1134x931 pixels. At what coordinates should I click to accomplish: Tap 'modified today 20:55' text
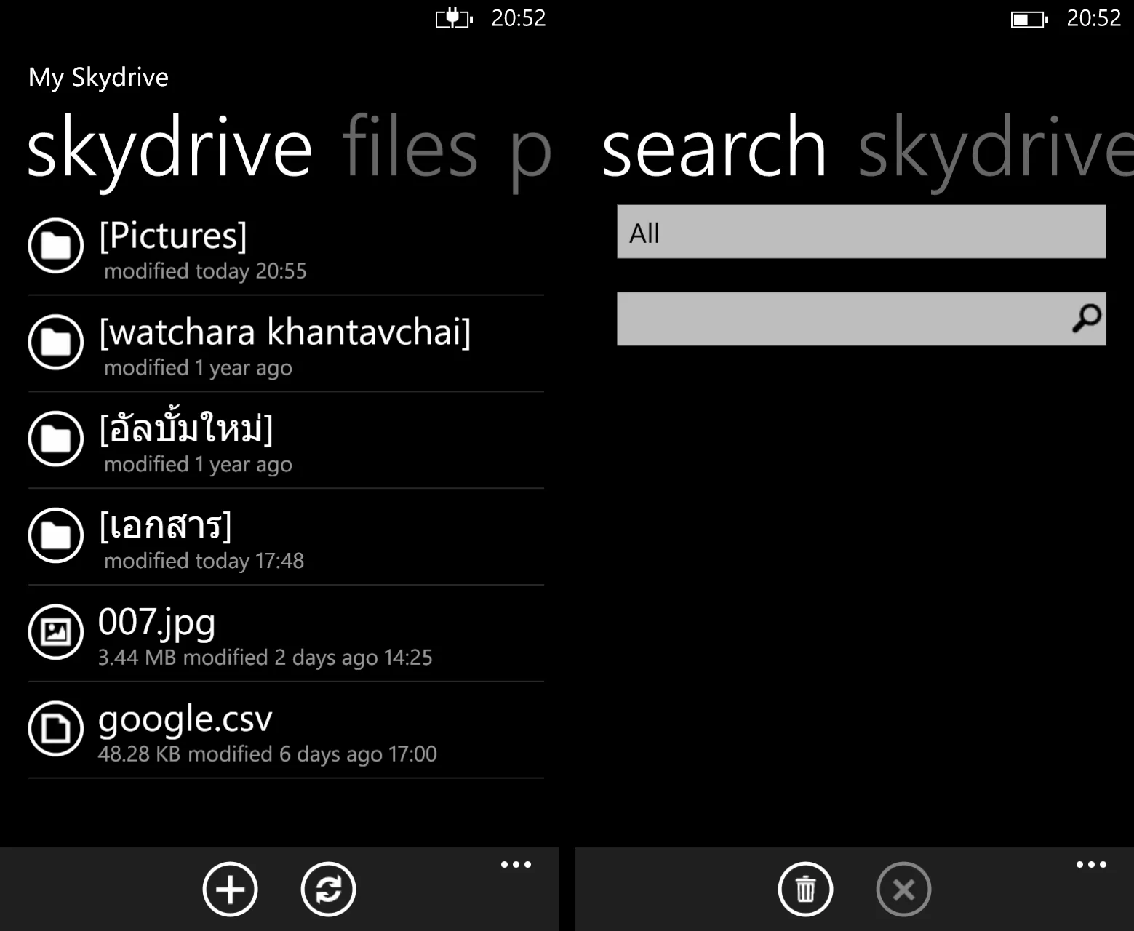click(205, 271)
